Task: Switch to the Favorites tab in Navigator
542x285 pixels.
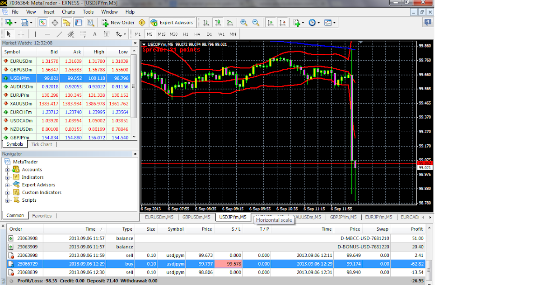Action: coord(42,216)
